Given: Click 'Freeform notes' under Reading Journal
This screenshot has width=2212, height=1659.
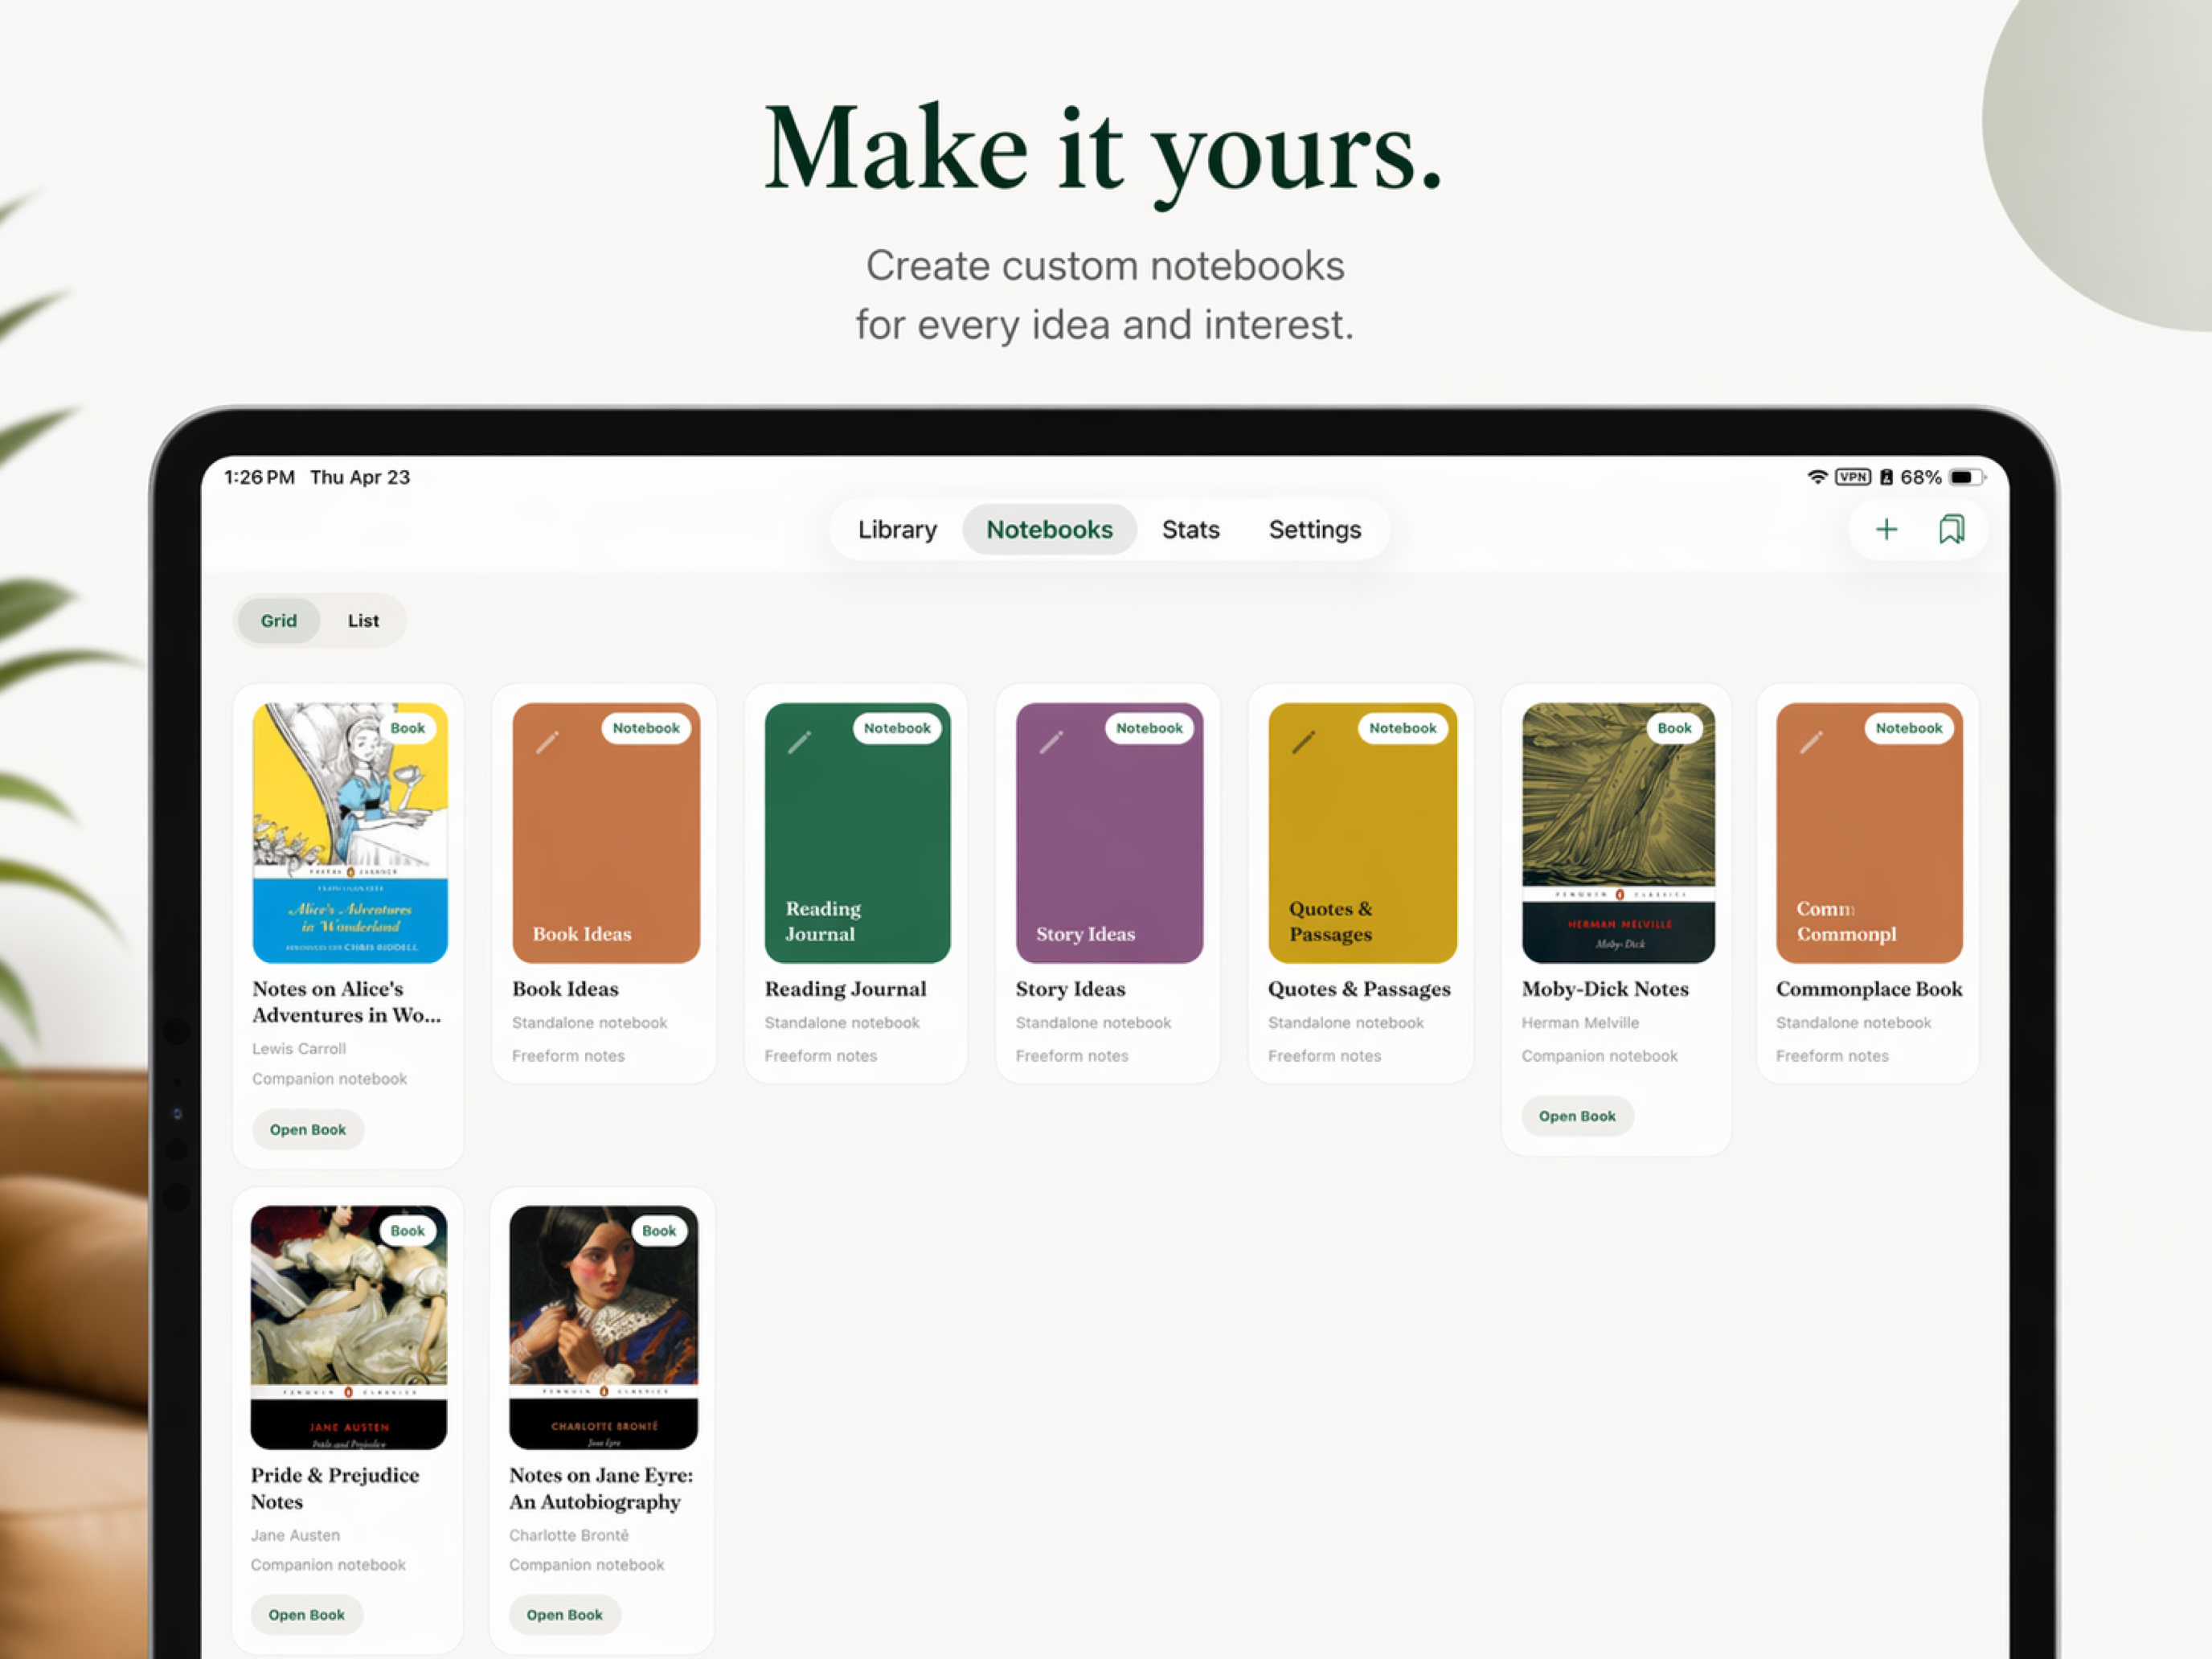Looking at the screenshot, I should coord(821,1056).
